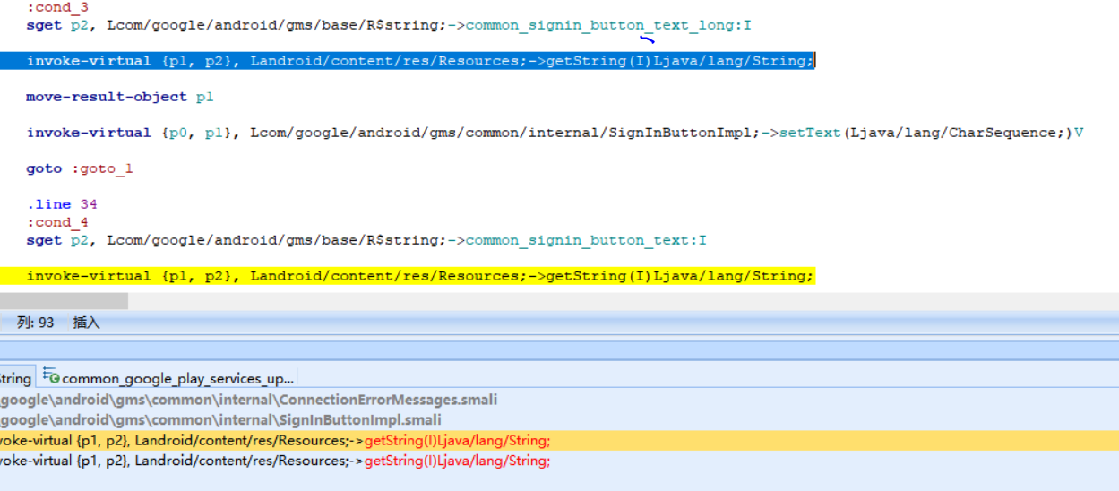Viewport: 1119px width, 491px height.
Task: Select the ConnectionErrorMessages.smali result file
Action: coord(248,400)
